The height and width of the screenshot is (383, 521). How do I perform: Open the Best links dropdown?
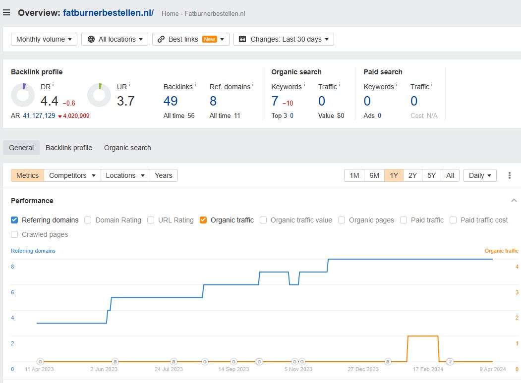[191, 39]
